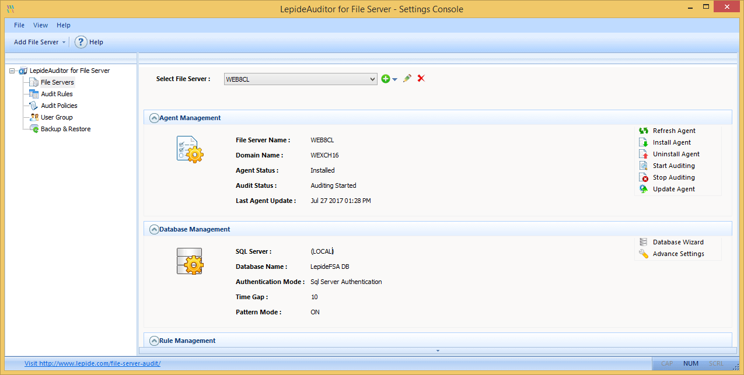The image size is (744, 375).
Task: Click the Advance Settings wrench icon
Action: (x=644, y=254)
